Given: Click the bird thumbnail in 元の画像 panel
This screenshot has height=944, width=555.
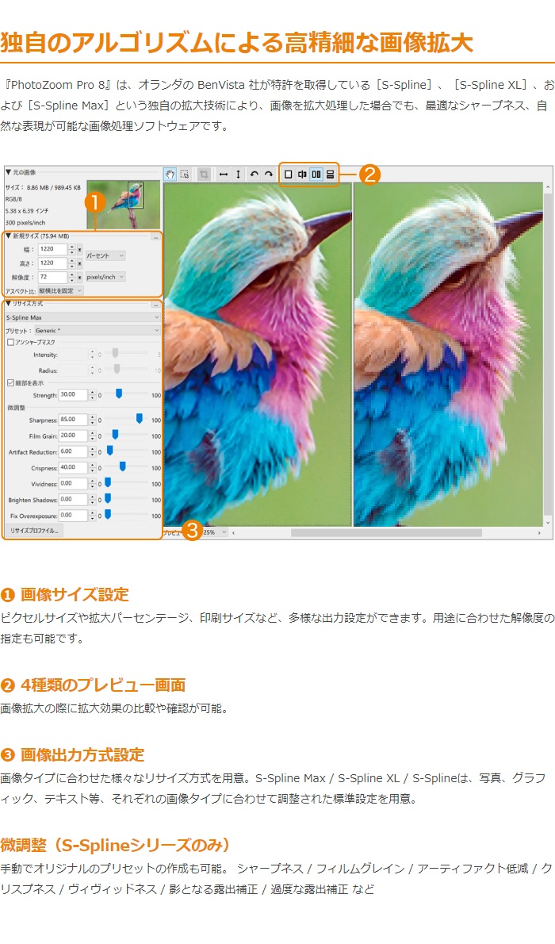Looking at the screenshot, I should pos(124,205).
